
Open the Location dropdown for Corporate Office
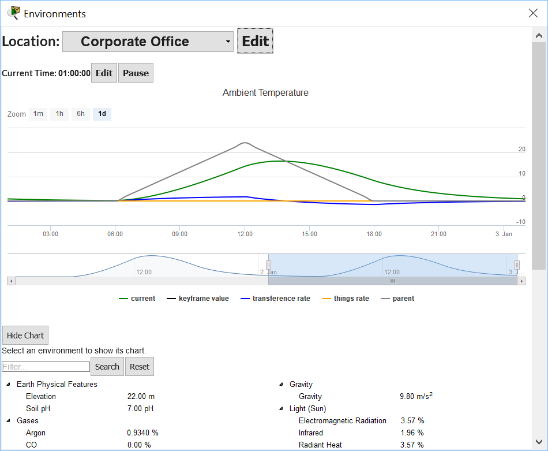(x=148, y=42)
